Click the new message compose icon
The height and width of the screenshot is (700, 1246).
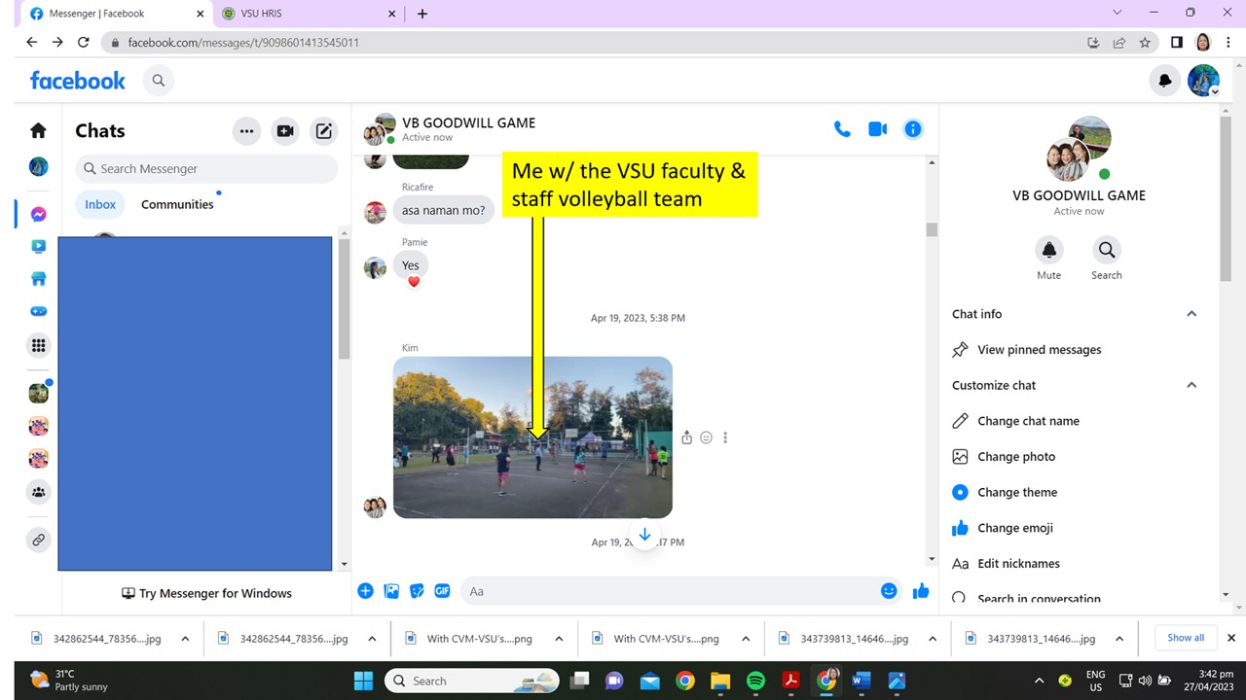tap(323, 131)
